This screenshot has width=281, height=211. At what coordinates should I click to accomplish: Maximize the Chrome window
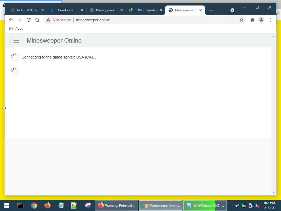click(257, 7)
